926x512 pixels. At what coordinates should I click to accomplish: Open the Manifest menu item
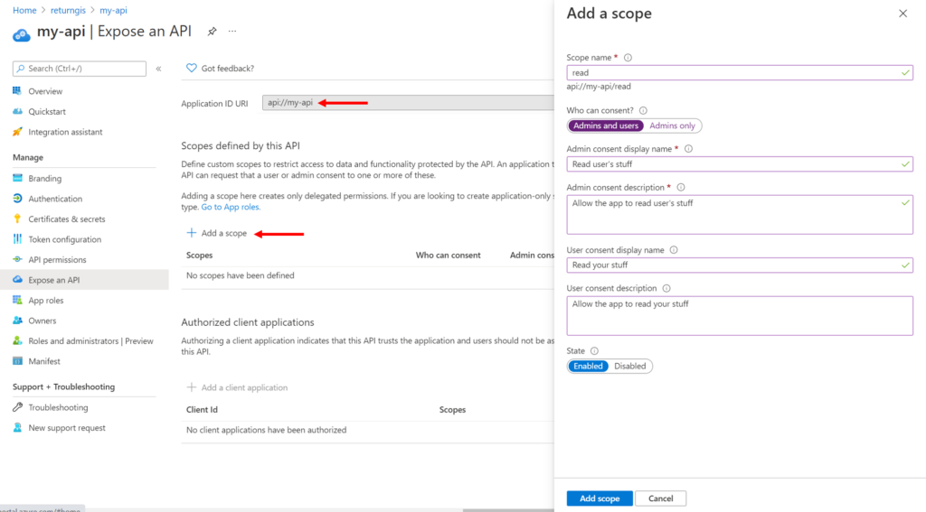tap(44, 361)
